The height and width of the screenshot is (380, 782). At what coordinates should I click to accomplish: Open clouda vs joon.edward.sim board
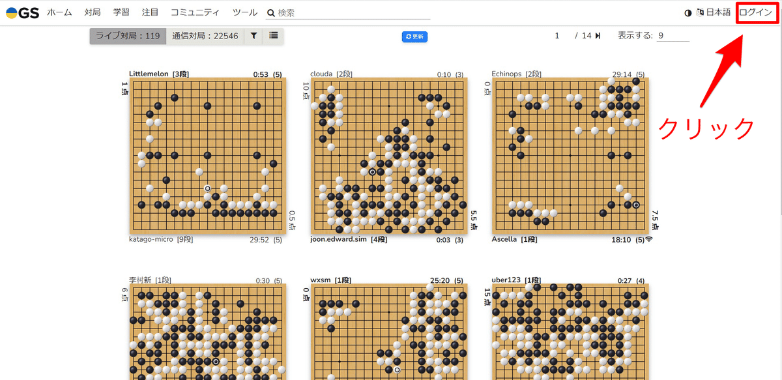pos(389,156)
